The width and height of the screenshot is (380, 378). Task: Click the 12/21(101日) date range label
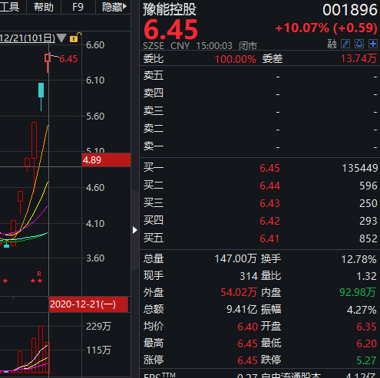(x=27, y=38)
